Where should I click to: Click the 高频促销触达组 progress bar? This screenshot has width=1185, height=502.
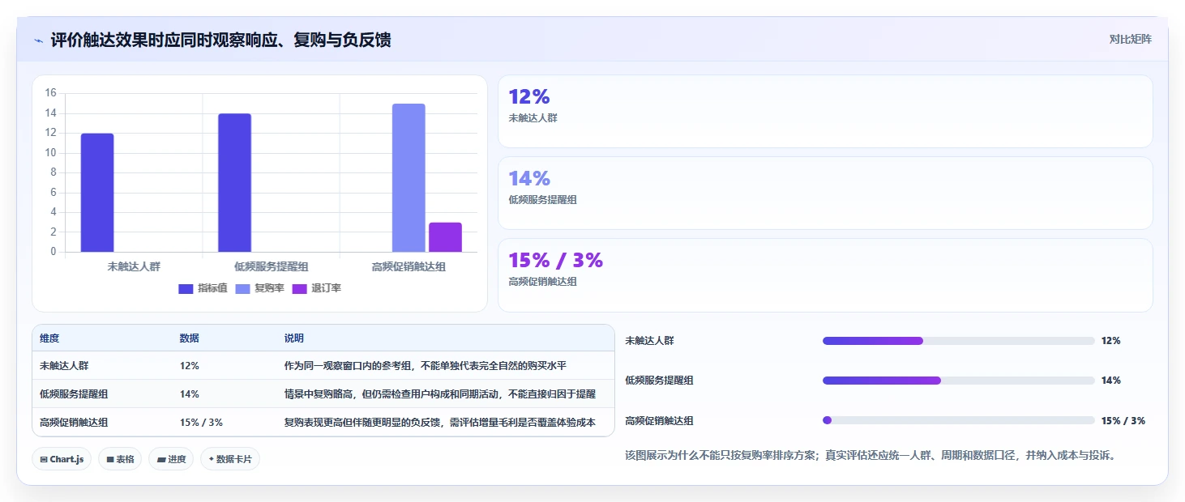[x=959, y=420]
